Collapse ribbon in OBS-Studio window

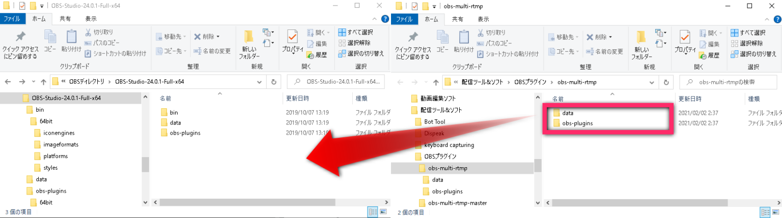[x=374, y=19]
